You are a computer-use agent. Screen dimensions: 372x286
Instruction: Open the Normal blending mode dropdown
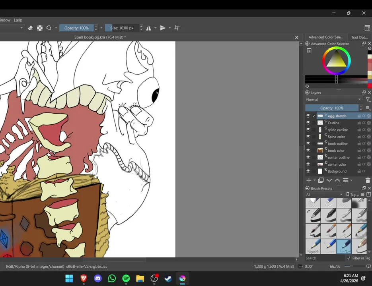click(333, 100)
